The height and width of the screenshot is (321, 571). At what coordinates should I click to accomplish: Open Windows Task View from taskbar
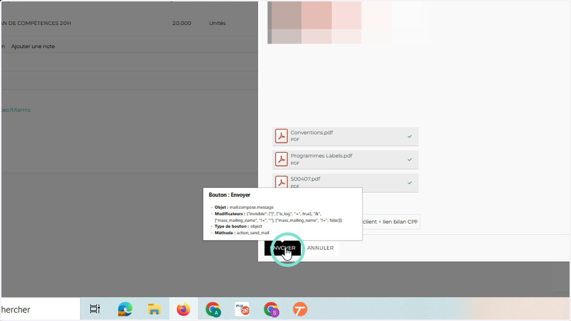[x=95, y=309]
